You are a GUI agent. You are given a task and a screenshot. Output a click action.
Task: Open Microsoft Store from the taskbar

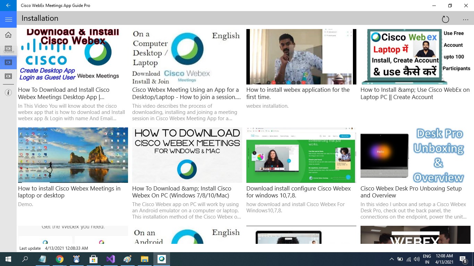pos(94,259)
